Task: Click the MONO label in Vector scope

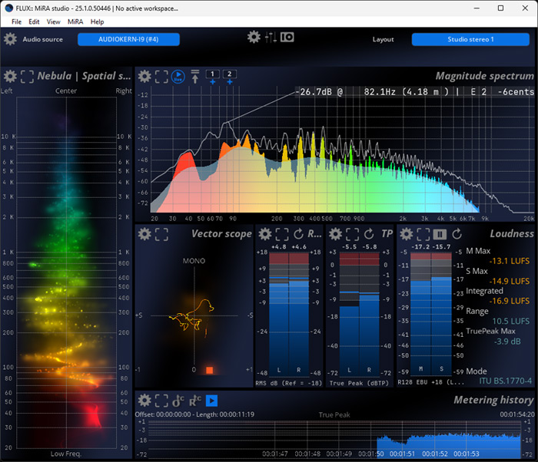Action: coord(194,261)
